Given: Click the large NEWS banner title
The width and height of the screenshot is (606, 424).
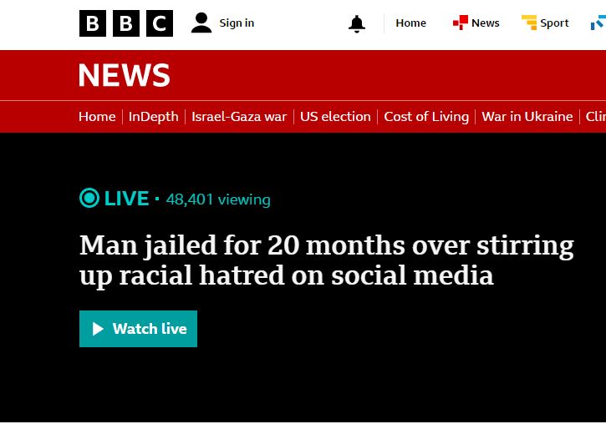Looking at the screenshot, I should [x=125, y=76].
